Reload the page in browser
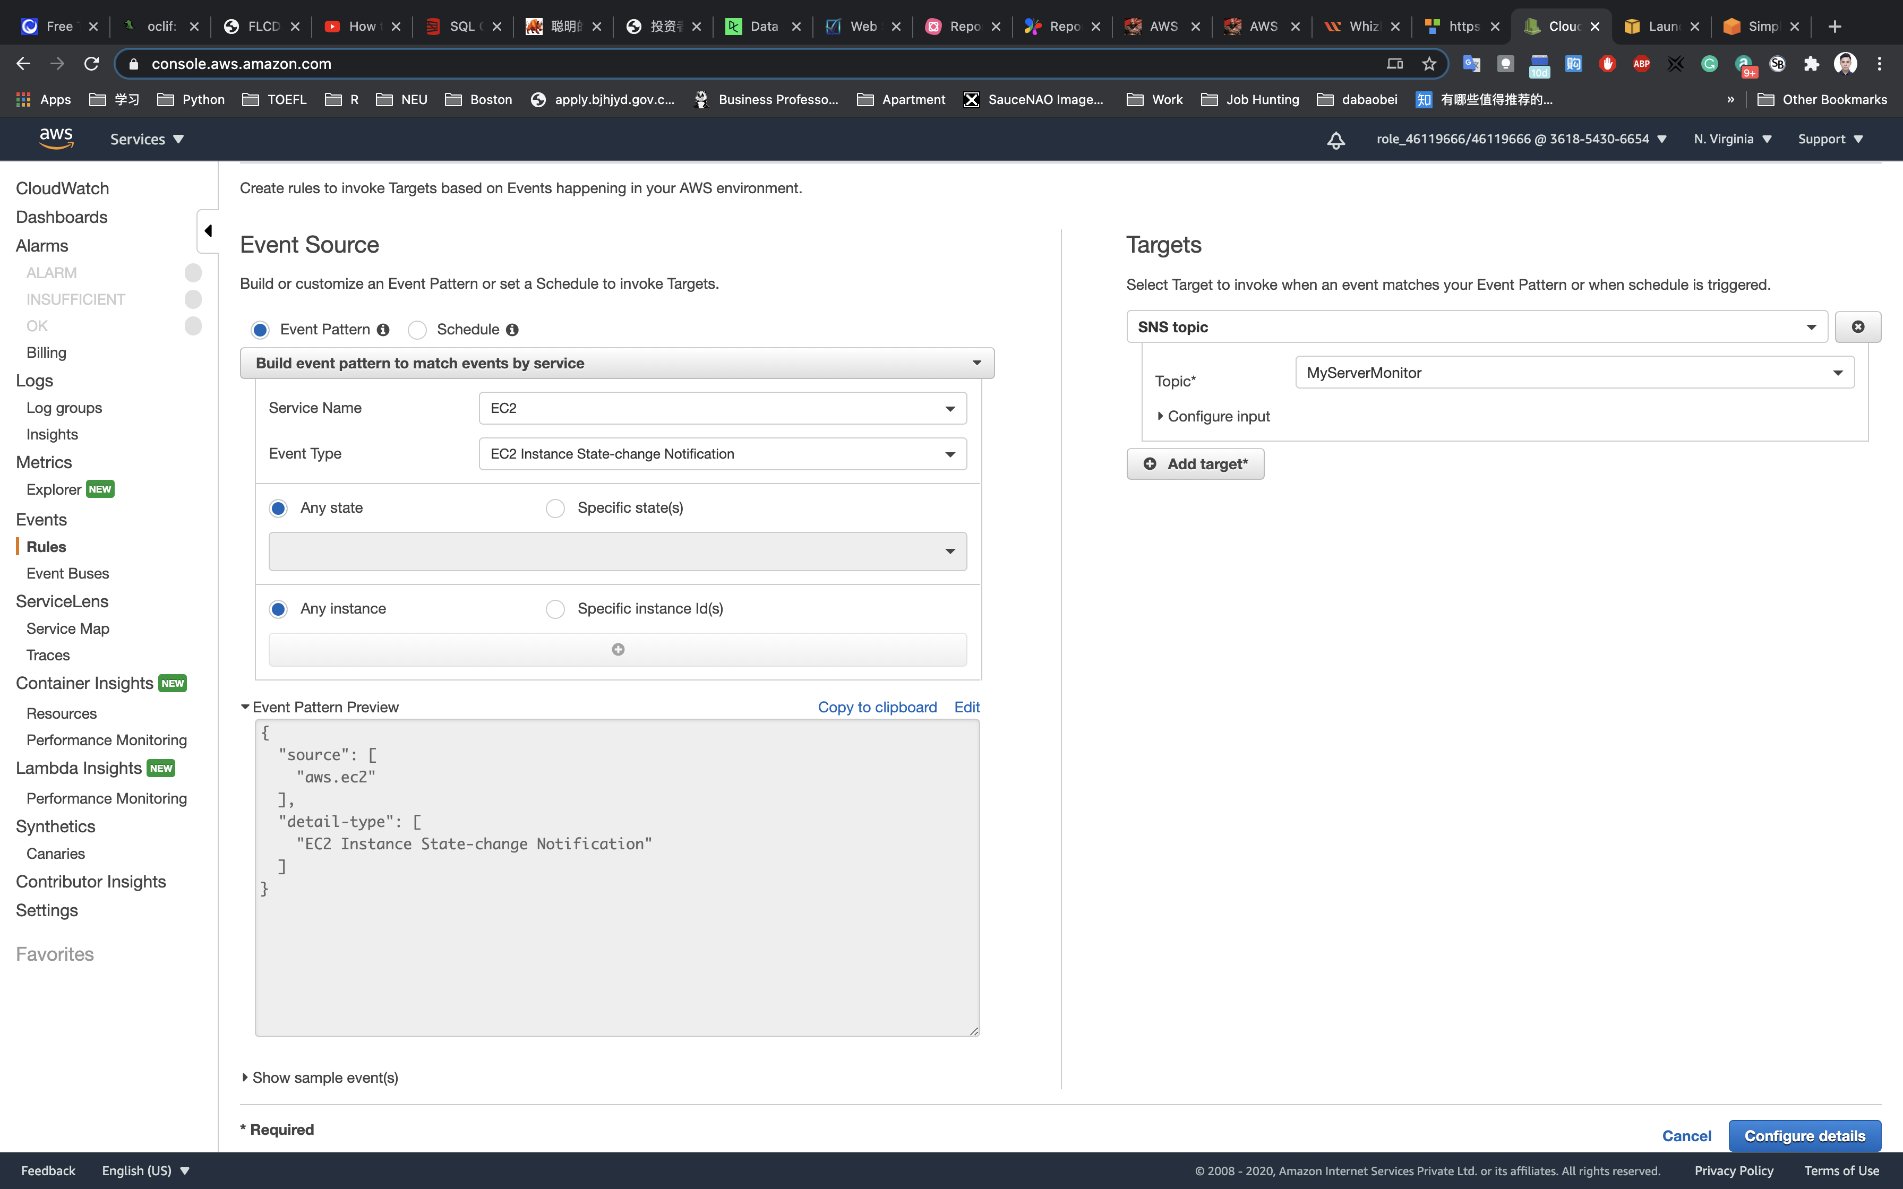 pos(91,64)
